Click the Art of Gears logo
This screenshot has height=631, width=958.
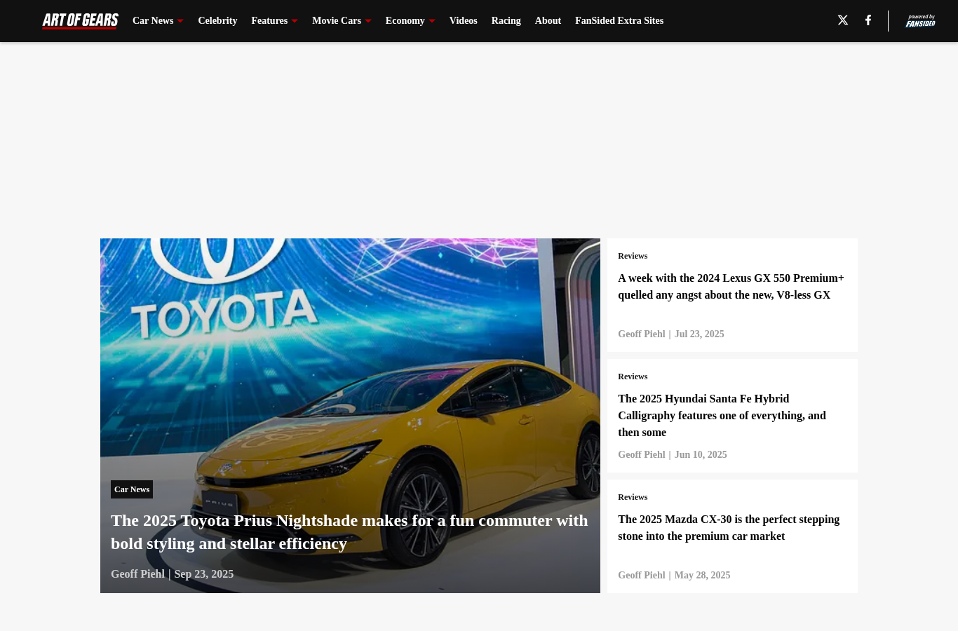[x=80, y=20]
